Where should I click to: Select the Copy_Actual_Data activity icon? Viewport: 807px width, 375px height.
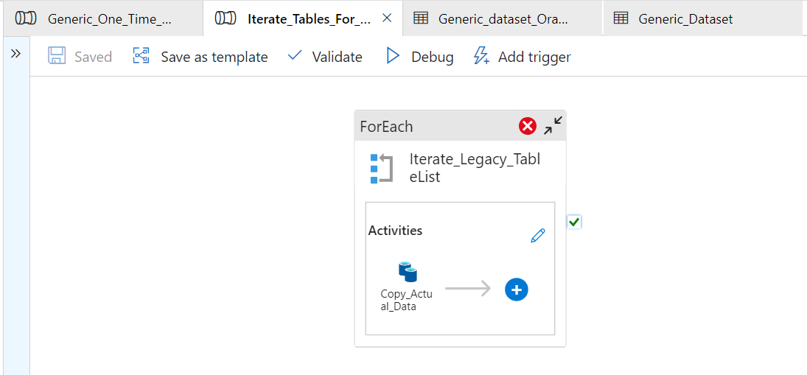(x=408, y=273)
